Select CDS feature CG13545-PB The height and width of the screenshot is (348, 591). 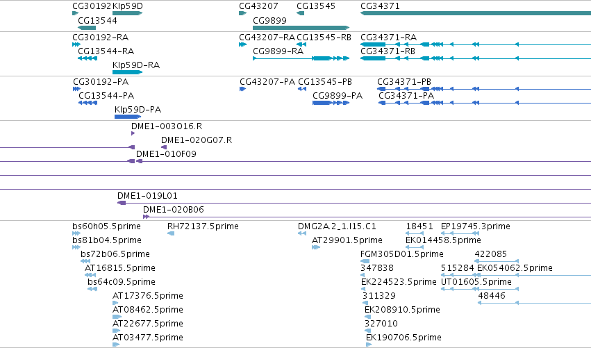tap(302, 89)
